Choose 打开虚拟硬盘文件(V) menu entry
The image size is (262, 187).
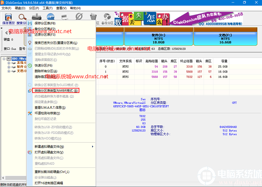click(49, 152)
